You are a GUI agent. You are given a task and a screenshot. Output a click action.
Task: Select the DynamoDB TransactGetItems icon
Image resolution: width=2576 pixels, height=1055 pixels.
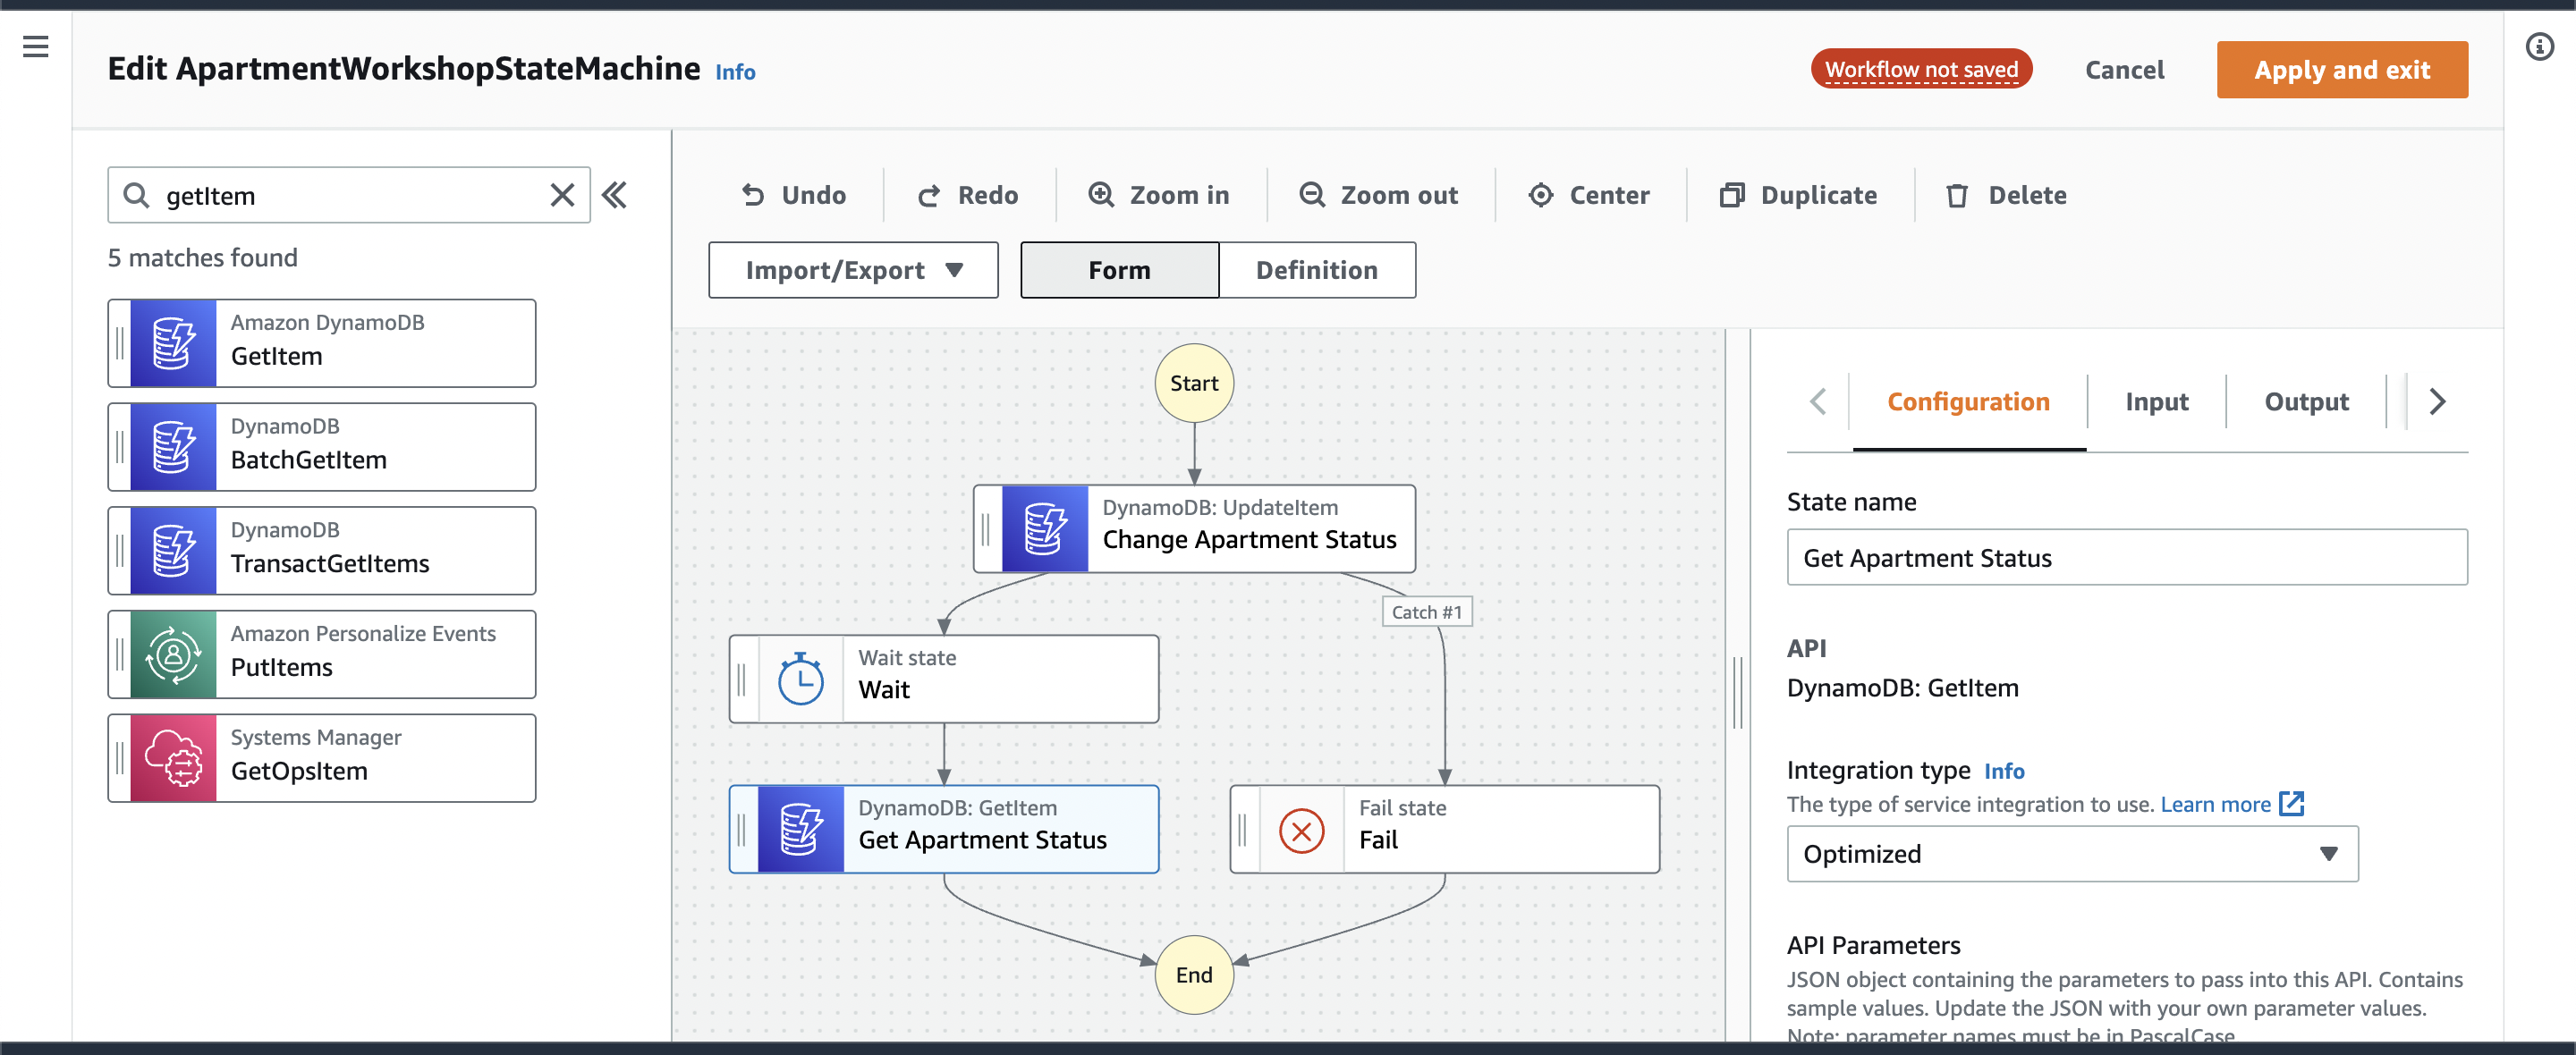pos(173,551)
